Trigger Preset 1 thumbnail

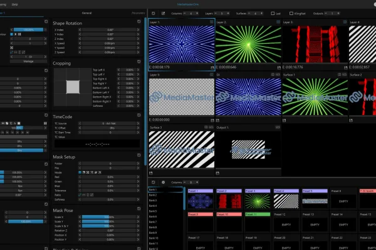pos(201,201)
